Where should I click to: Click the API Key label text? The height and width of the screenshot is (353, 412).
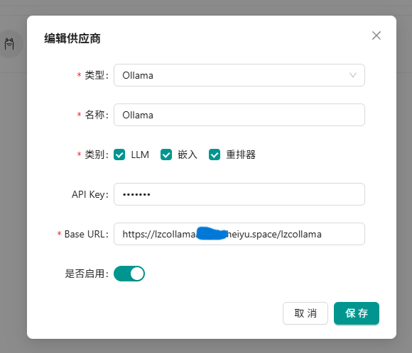[x=90, y=195]
